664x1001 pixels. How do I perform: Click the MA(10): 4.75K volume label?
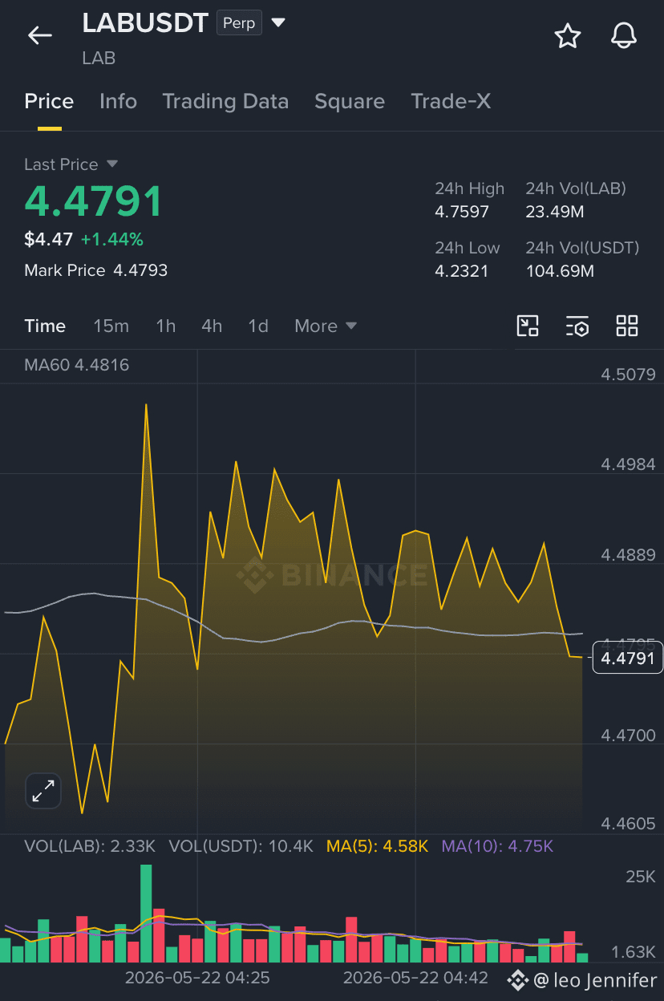(x=498, y=846)
